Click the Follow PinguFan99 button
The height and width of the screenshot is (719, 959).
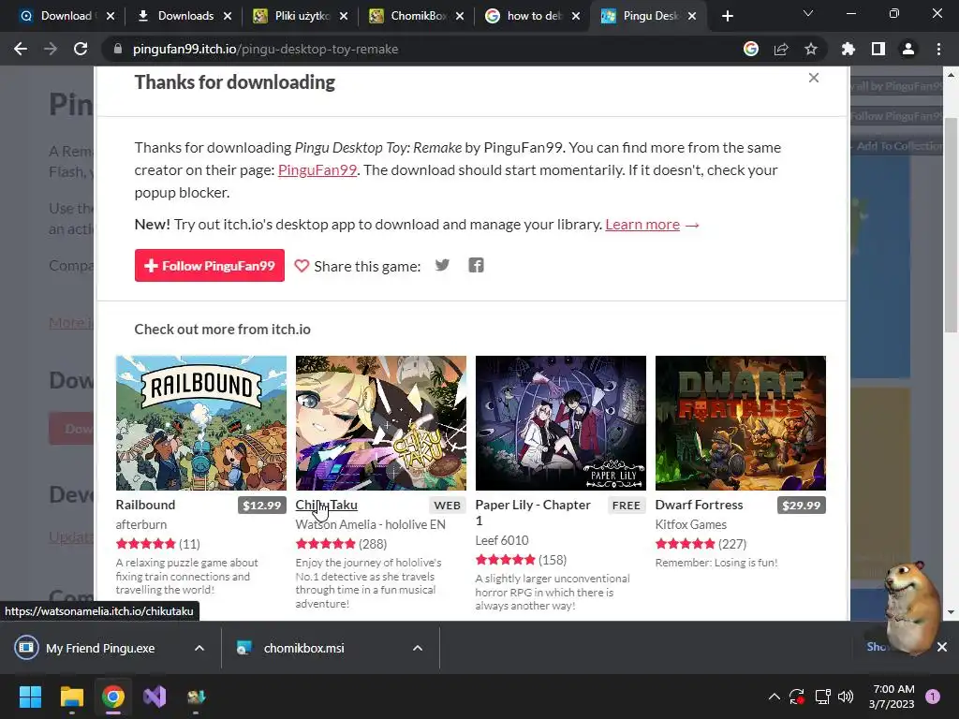pos(209,265)
